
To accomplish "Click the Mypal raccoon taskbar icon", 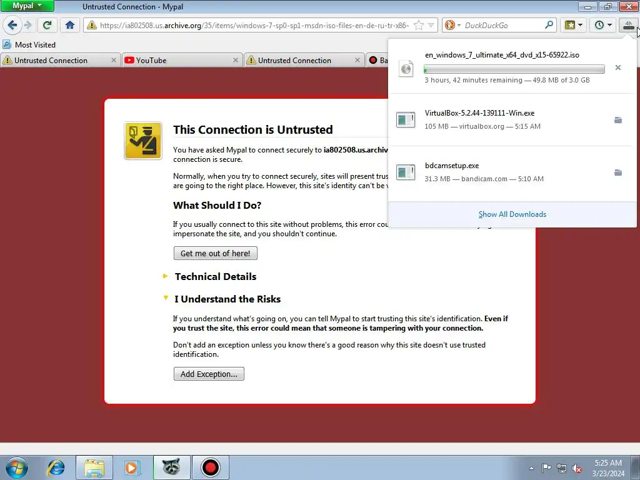I will [x=171, y=467].
